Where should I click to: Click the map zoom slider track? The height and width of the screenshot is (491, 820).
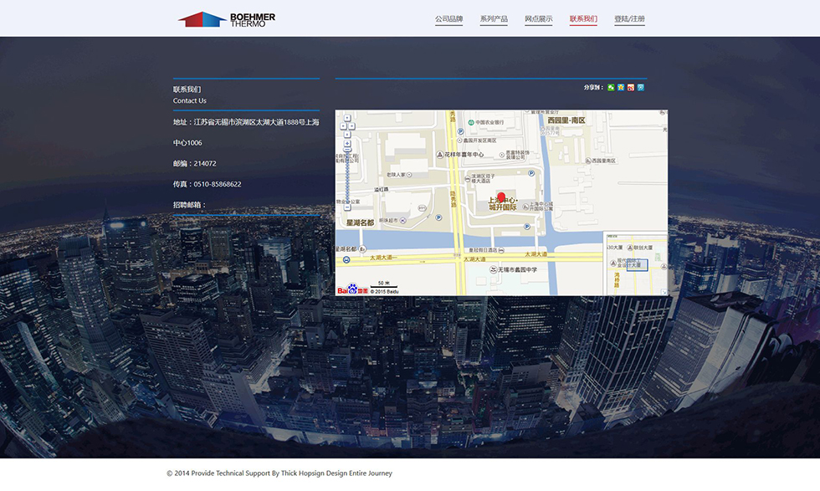coord(347,178)
